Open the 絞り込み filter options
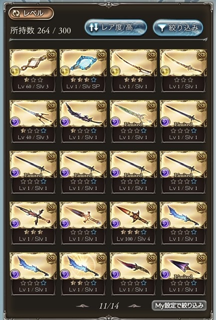The height and width of the screenshot is (320, 216). pyautogui.click(x=178, y=27)
